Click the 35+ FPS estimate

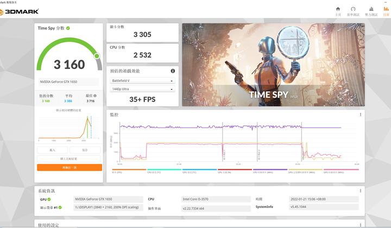click(x=142, y=99)
